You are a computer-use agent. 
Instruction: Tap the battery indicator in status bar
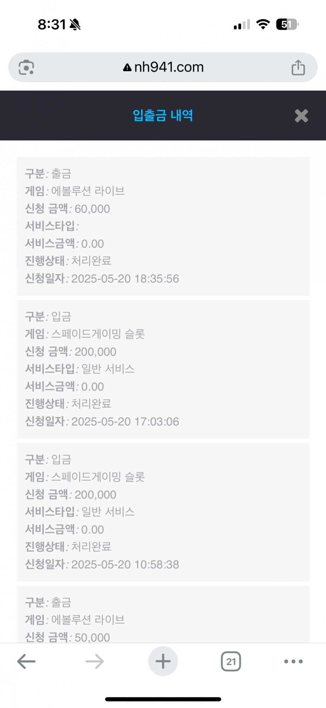point(287,25)
